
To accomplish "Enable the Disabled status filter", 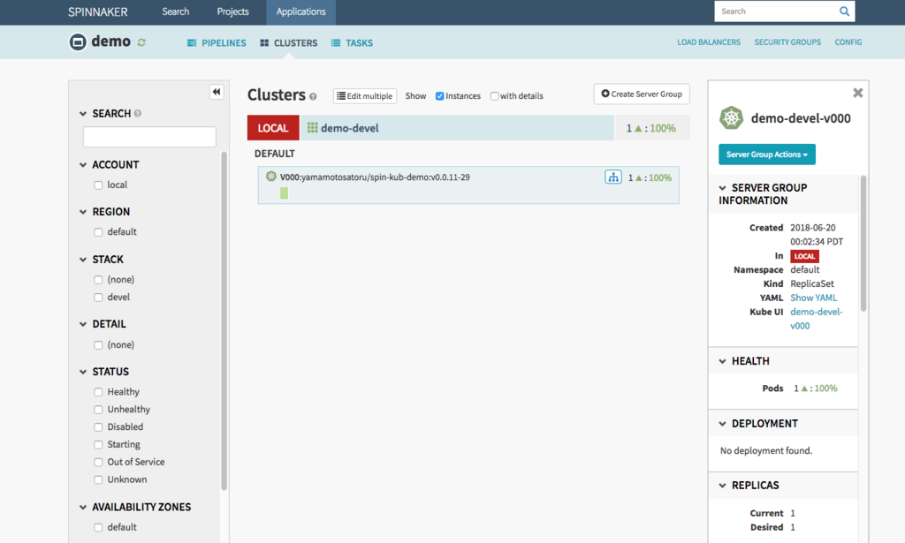I will 98,427.
